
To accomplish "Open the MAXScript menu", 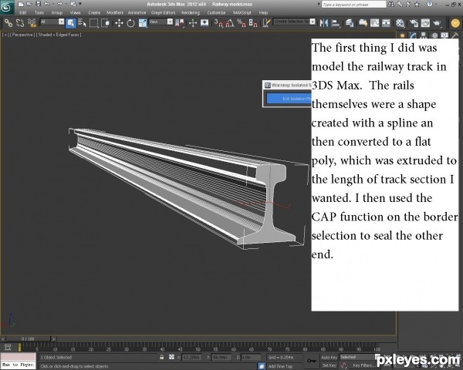I will pyautogui.click(x=242, y=12).
